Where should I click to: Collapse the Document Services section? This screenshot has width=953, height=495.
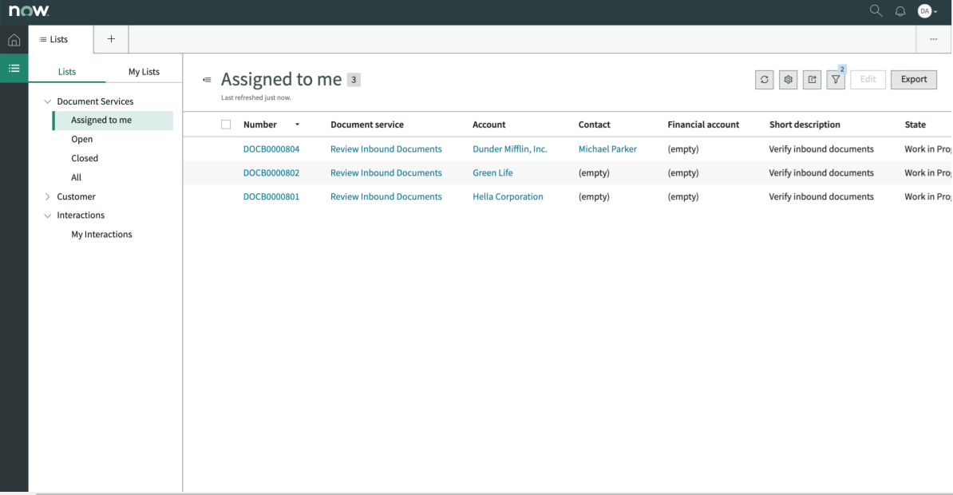click(x=48, y=101)
